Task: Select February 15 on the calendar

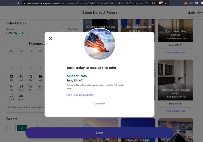Action: [x=31, y=78]
